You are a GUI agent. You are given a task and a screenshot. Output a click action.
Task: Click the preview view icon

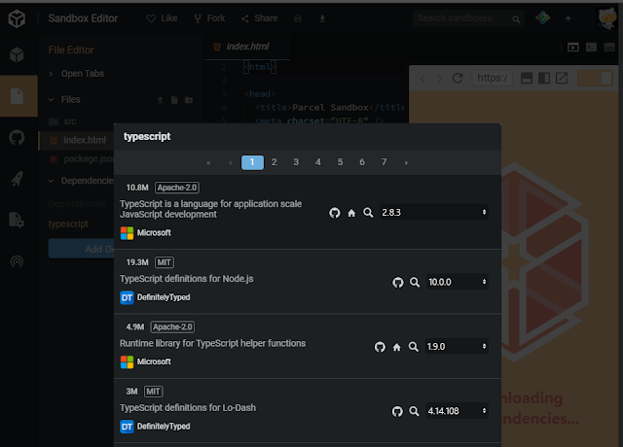(x=573, y=48)
